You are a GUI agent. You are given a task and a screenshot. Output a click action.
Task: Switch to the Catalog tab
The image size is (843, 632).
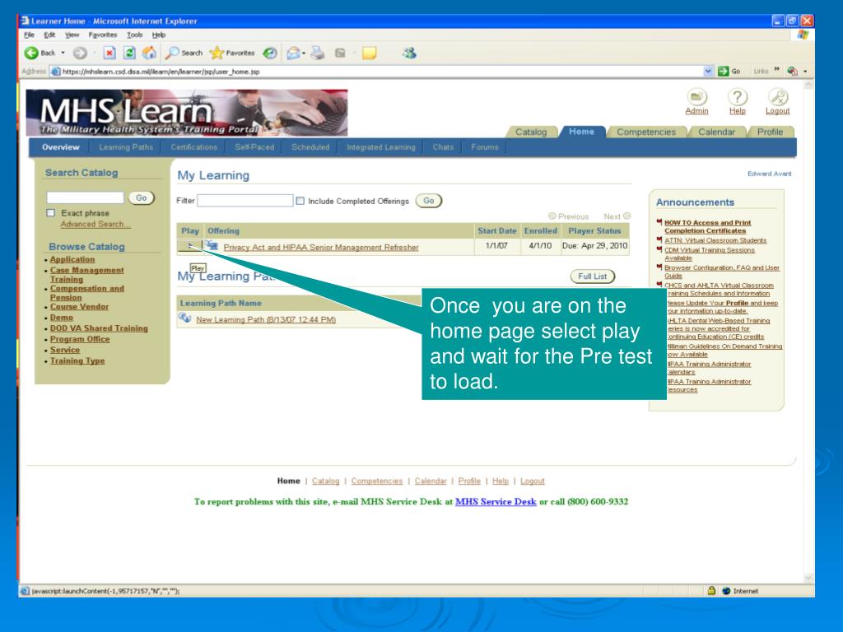click(531, 132)
